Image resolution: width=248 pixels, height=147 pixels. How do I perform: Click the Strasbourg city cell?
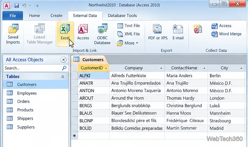226,121
